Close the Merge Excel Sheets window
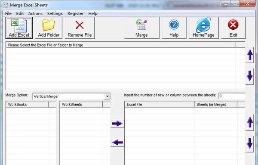 click(248, 3)
